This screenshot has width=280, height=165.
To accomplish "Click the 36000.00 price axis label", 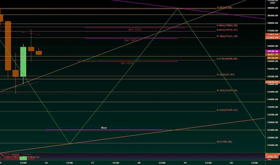I will coord(273,61).
